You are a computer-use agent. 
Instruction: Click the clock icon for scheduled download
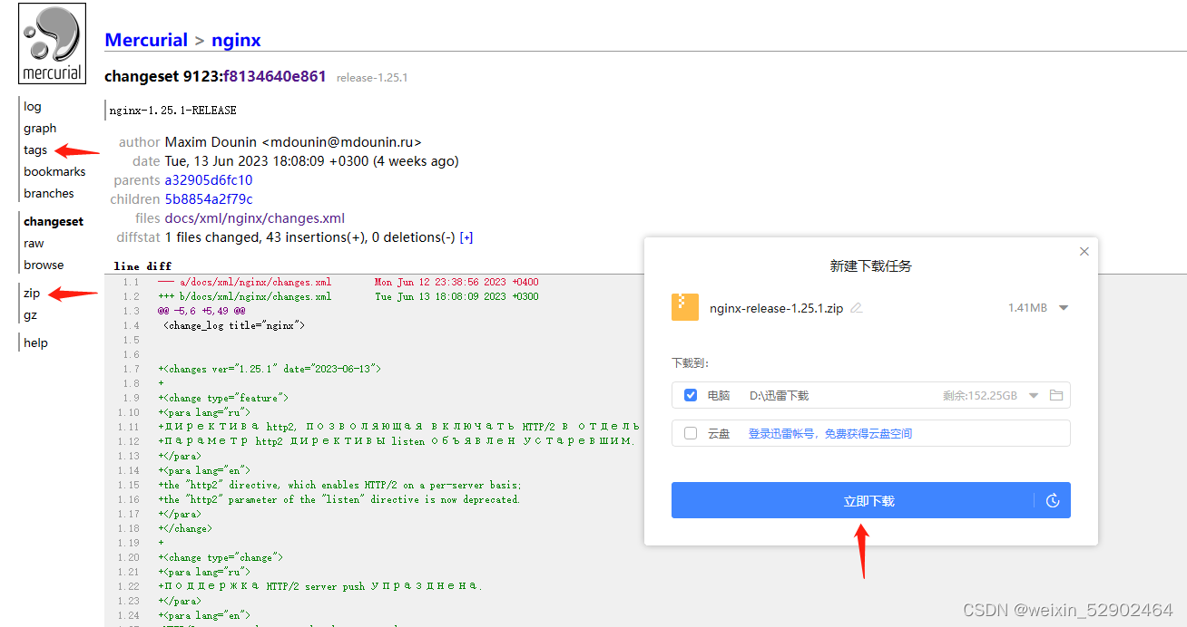(1053, 500)
